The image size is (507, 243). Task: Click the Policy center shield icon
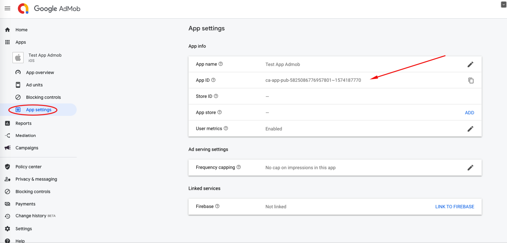[7, 167]
